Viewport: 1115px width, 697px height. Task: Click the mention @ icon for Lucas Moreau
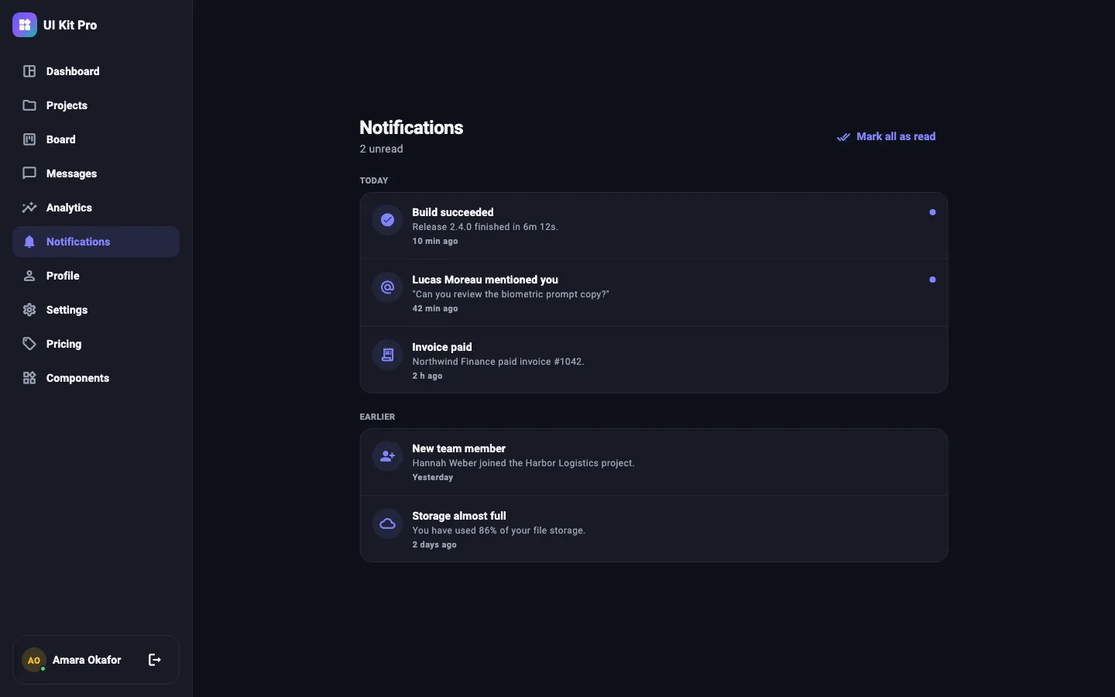click(388, 287)
